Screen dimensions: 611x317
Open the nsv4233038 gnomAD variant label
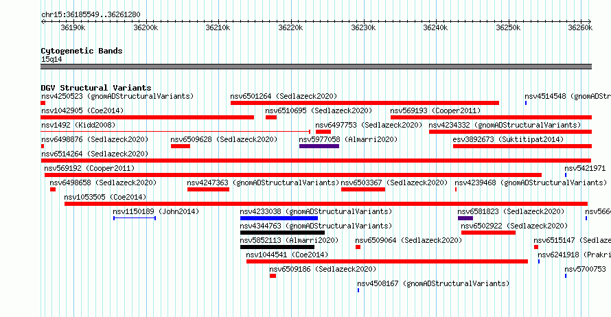coord(316,211)
